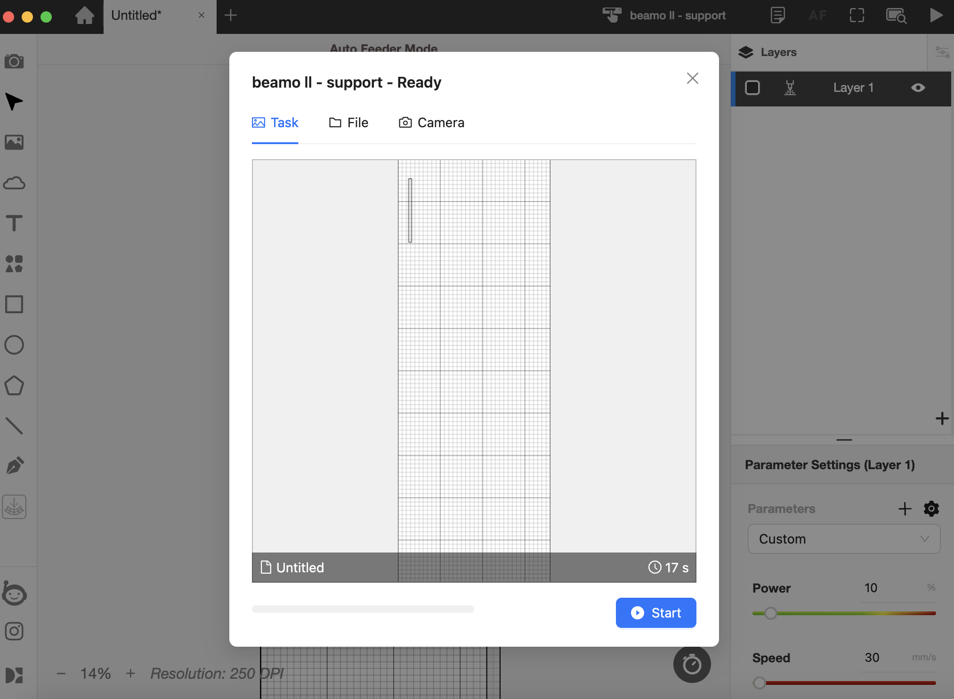Select the Polygon tool
This screenshot has height=699, width=954.
coord(14,385)
